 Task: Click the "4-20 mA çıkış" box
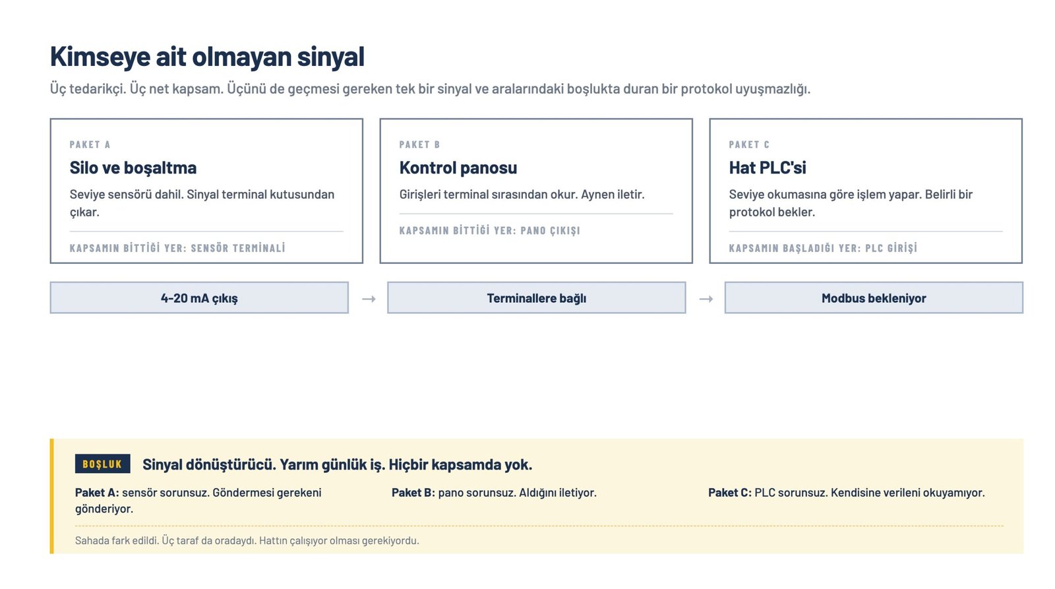(x=199, y=298)
